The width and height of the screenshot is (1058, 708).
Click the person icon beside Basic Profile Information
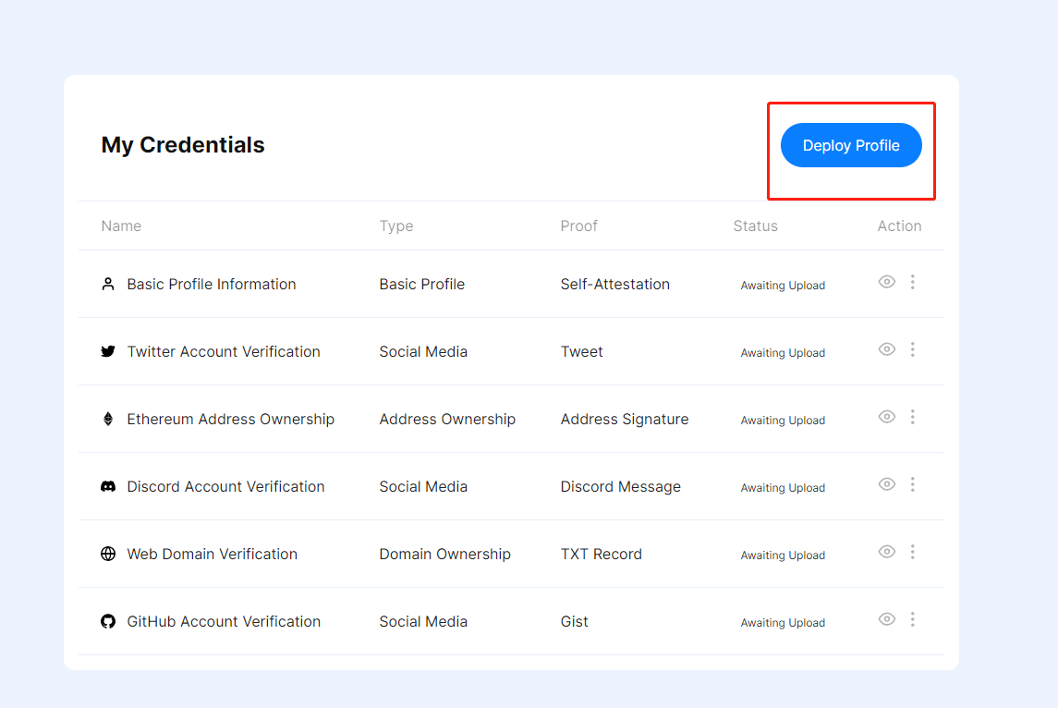point(108,284)
